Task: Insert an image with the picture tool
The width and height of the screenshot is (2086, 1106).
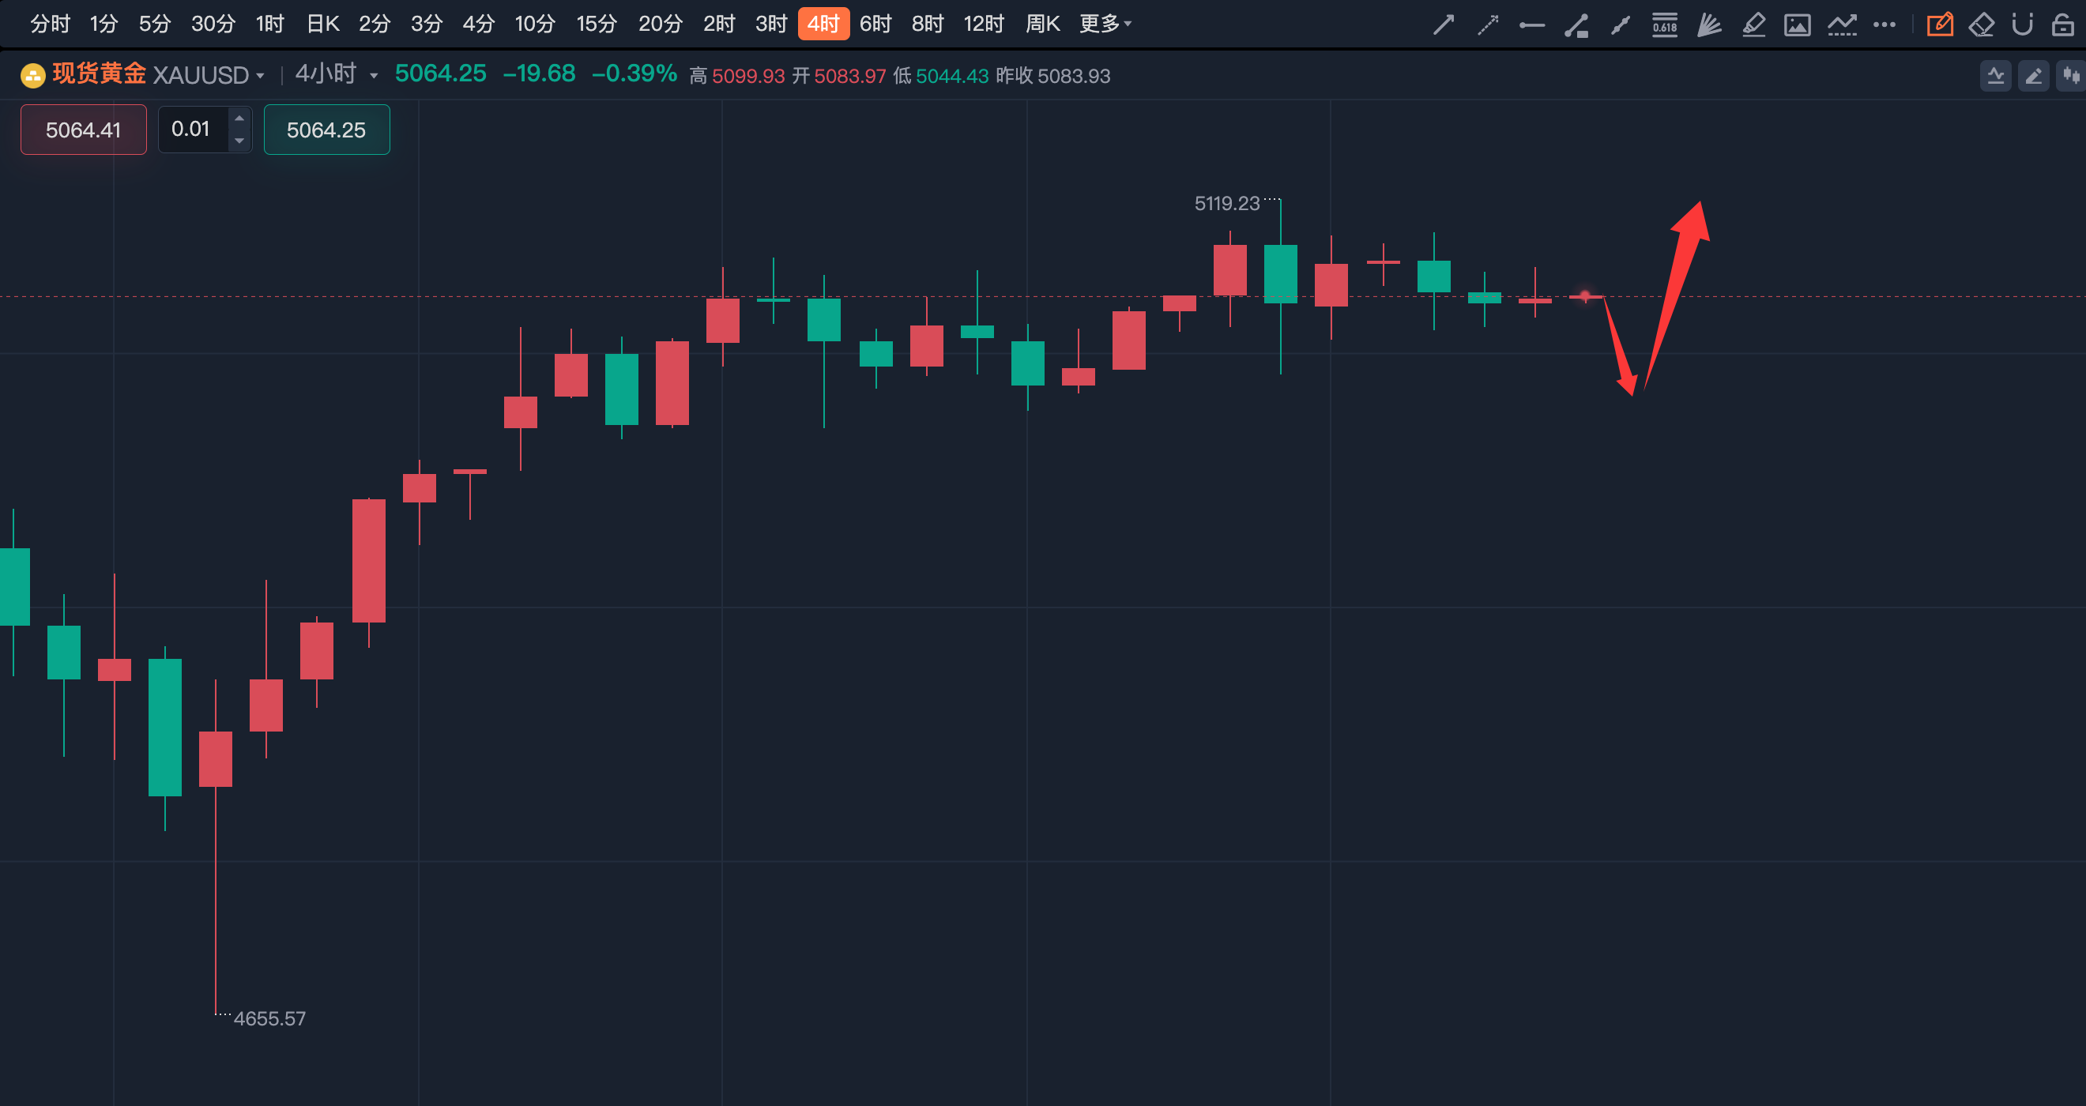Action: pyautogui.click(x=1797, y=25)
